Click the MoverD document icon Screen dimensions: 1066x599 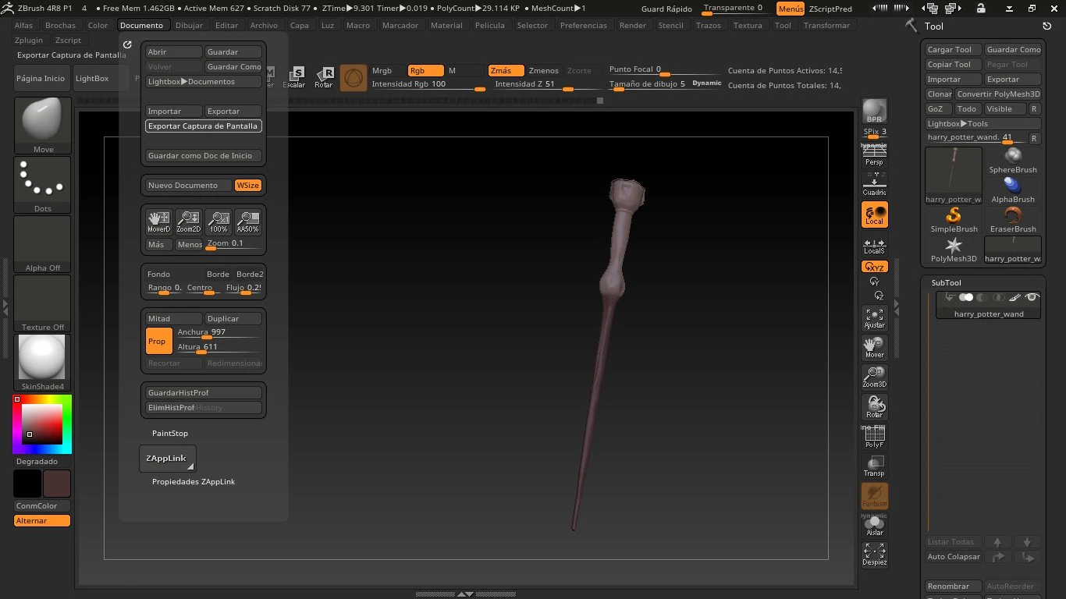click(158, 222)
